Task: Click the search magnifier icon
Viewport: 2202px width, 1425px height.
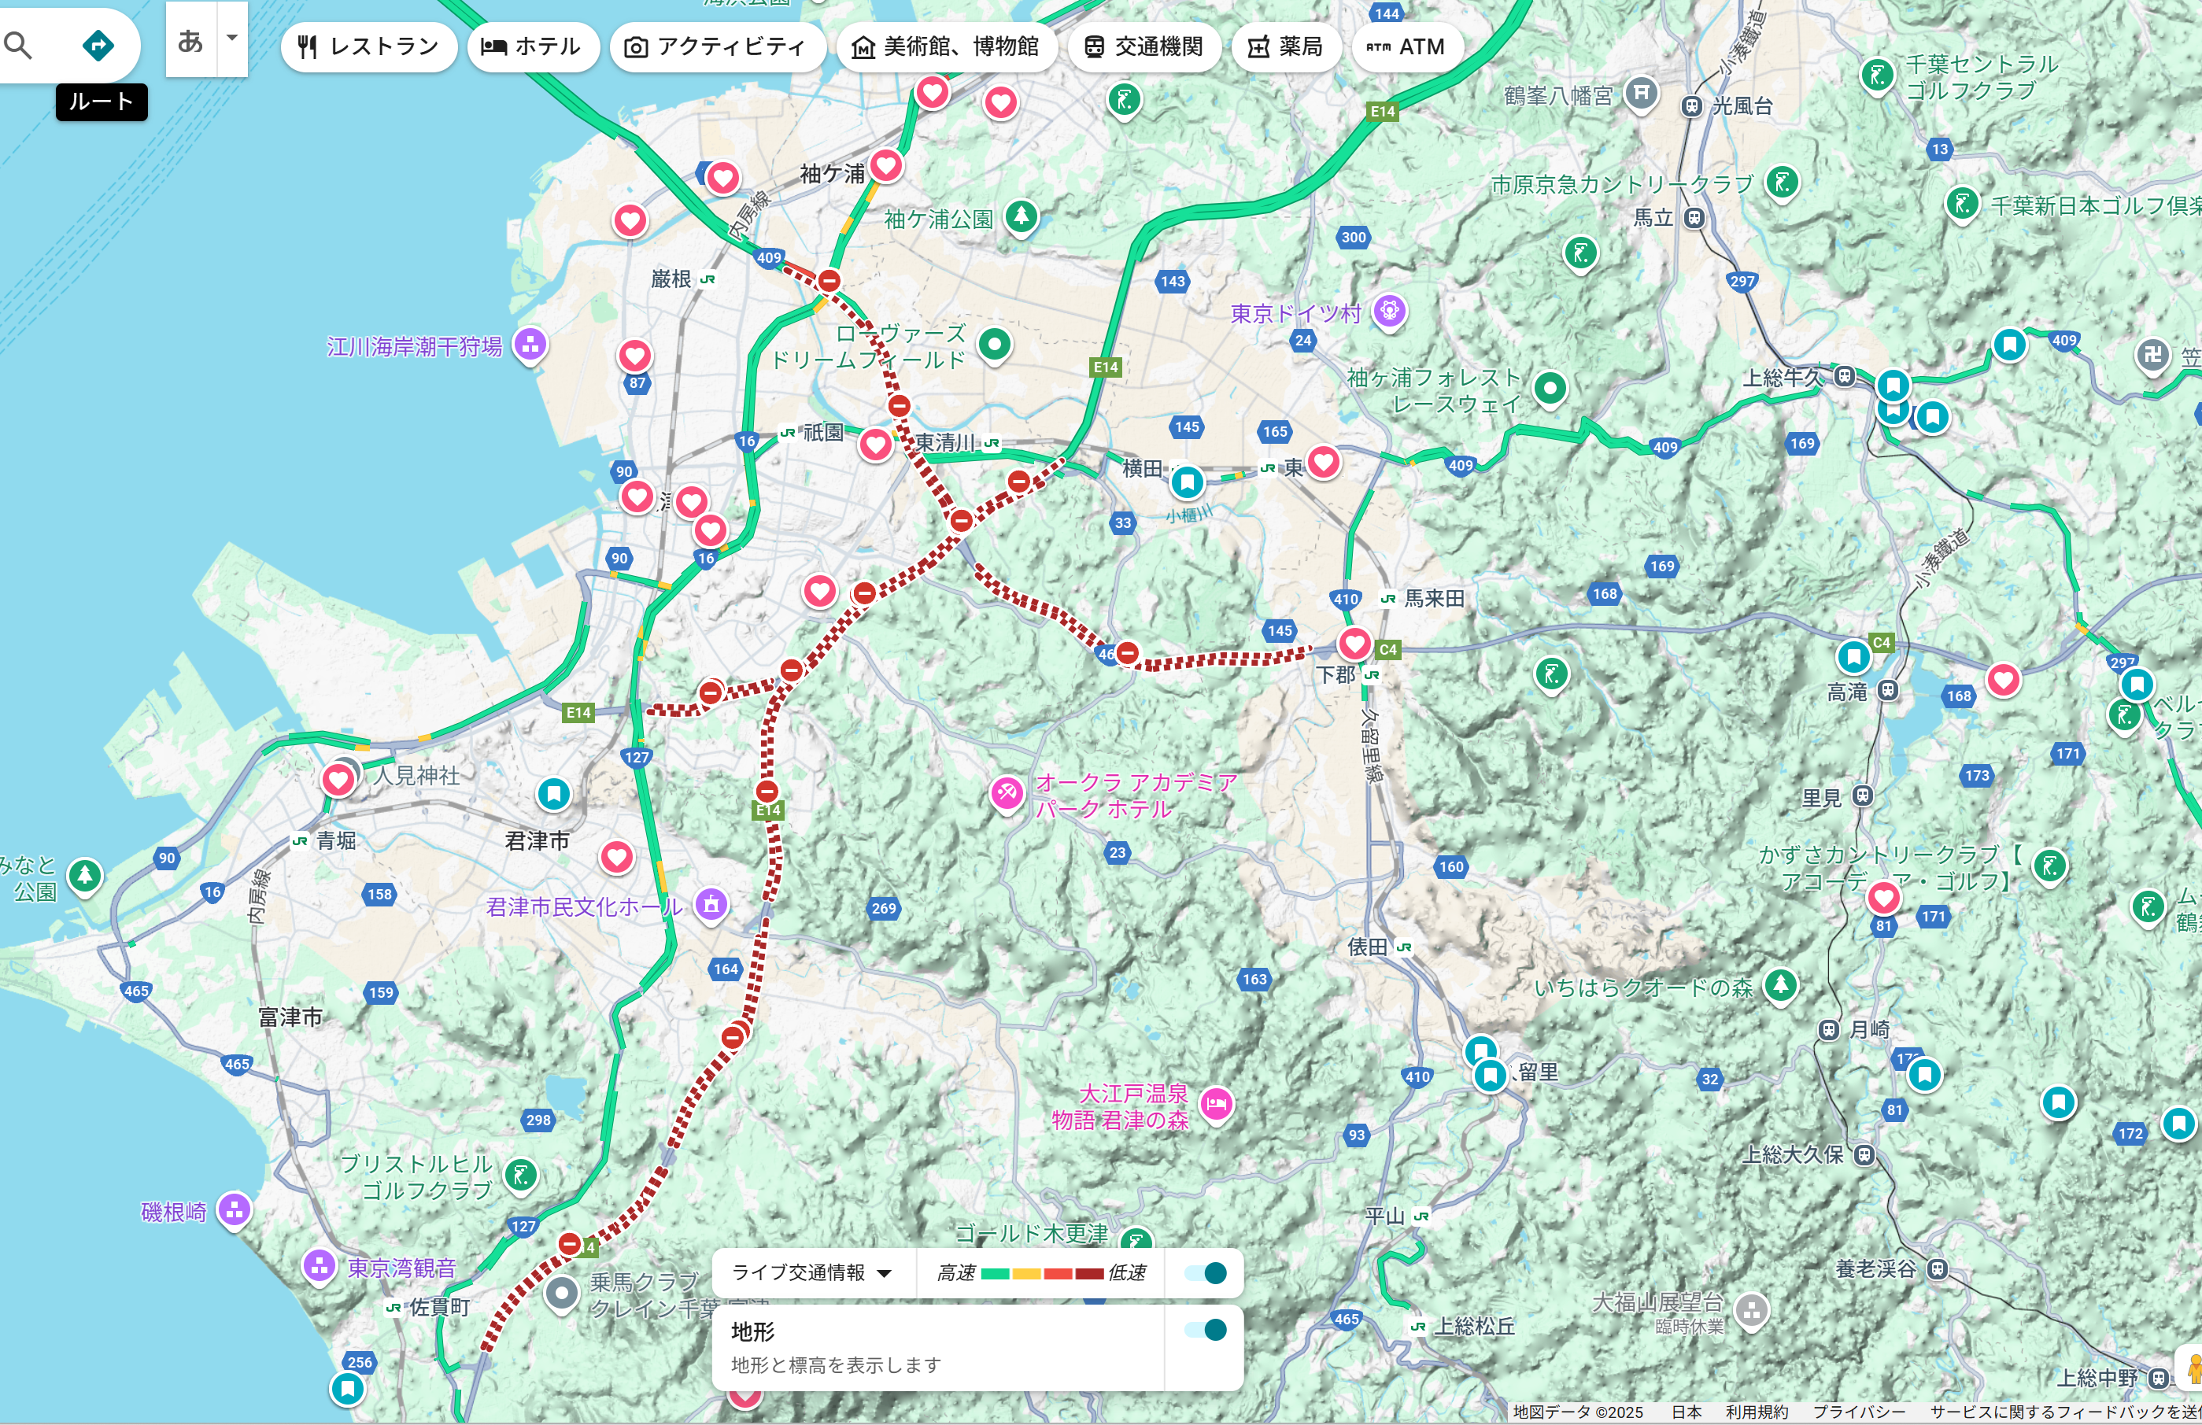Action: tap(19, 44)
